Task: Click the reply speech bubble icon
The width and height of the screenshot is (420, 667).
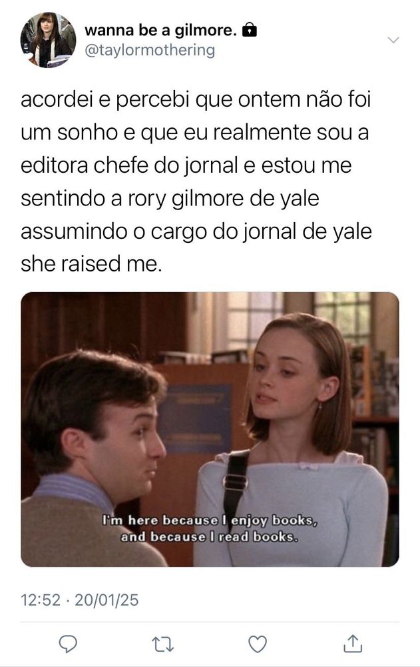Action: [67, 644]
